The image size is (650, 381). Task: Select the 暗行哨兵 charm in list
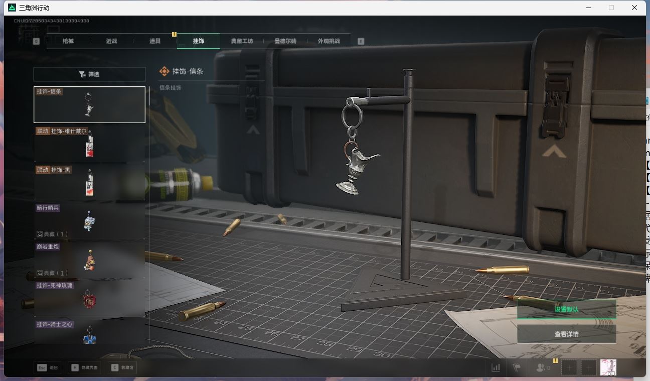point(89,221)
